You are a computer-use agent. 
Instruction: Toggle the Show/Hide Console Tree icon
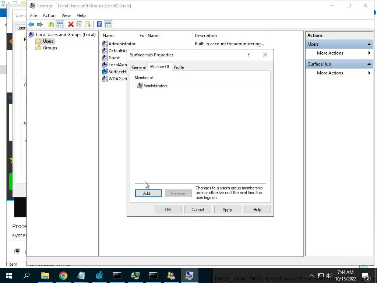coord(60,24)
